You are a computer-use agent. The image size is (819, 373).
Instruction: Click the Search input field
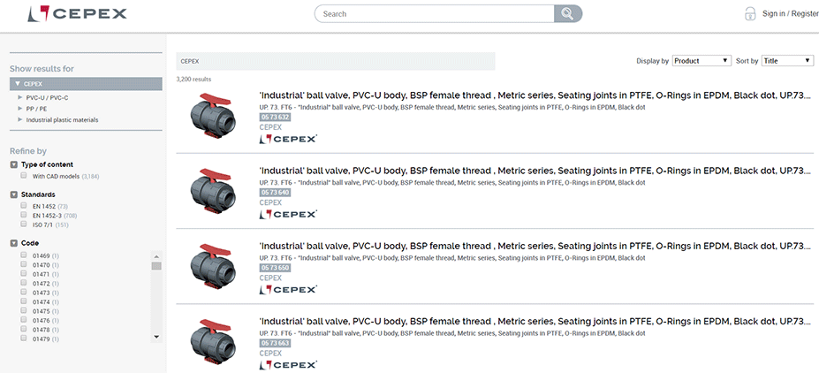(435, 13)
